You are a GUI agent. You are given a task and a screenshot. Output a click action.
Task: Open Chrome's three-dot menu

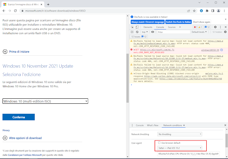(x=224, y=11)
